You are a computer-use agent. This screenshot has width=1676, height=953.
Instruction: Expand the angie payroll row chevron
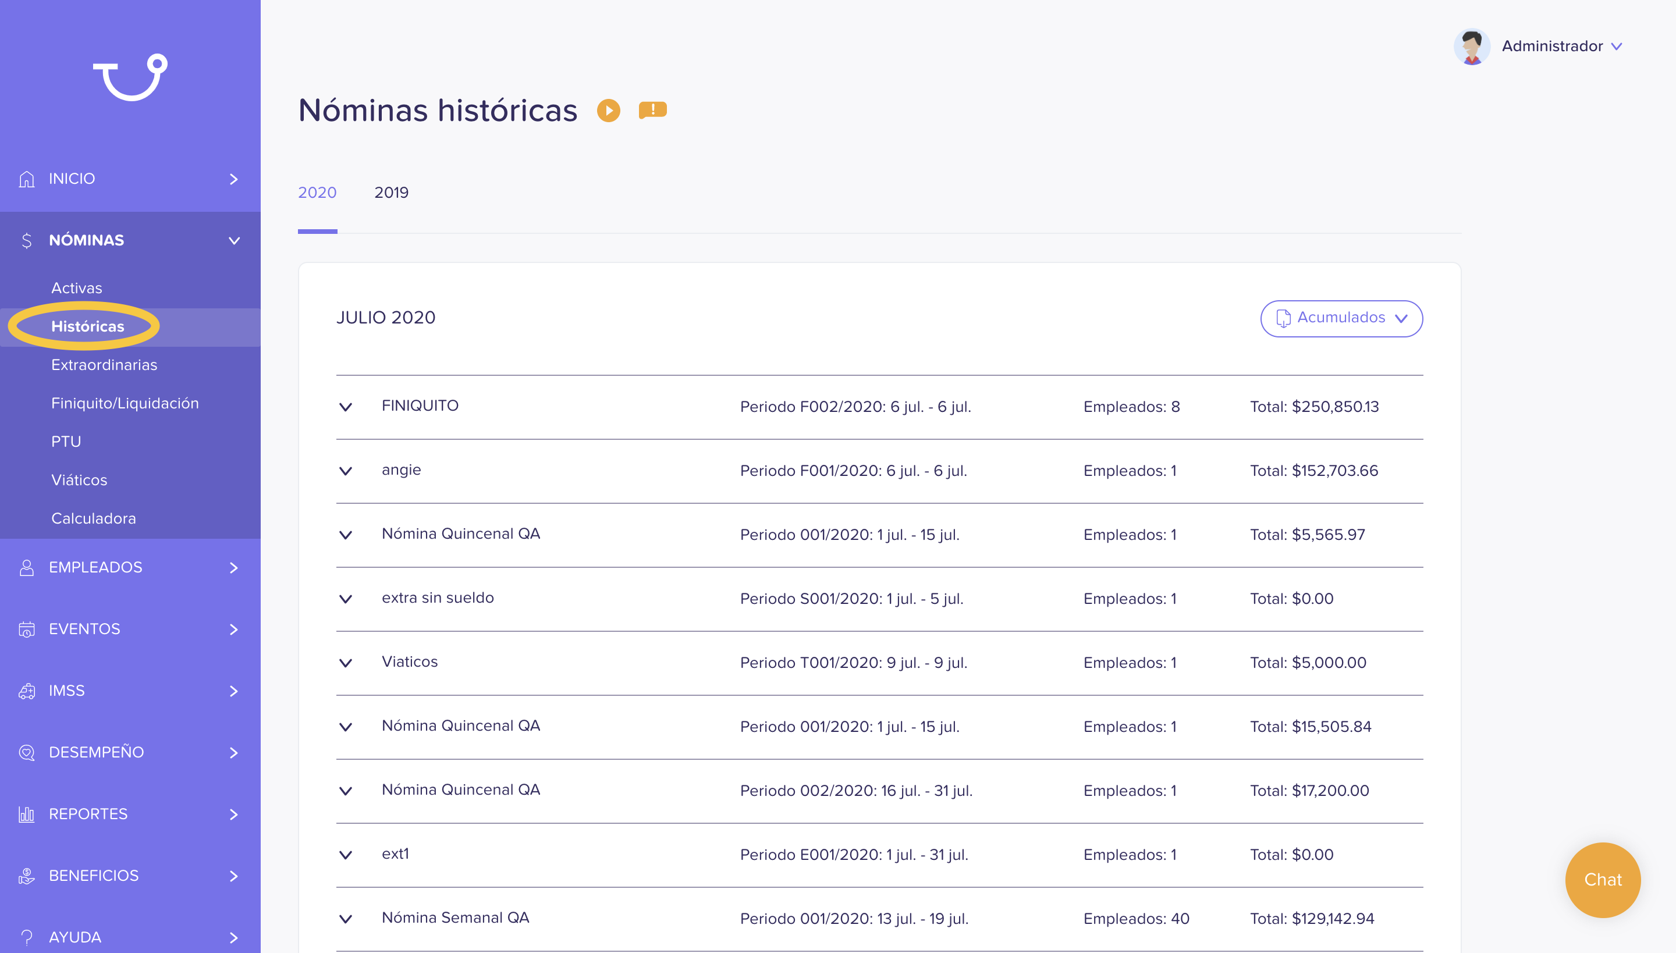[346, 471]
